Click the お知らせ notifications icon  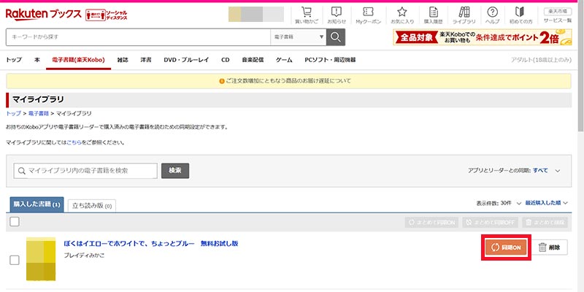tap(337, 15)
